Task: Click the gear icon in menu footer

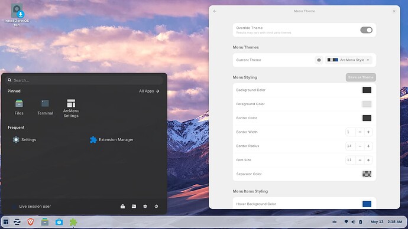Action: (x=145, y=207)
